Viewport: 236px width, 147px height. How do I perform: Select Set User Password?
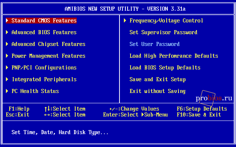(155, 44)
